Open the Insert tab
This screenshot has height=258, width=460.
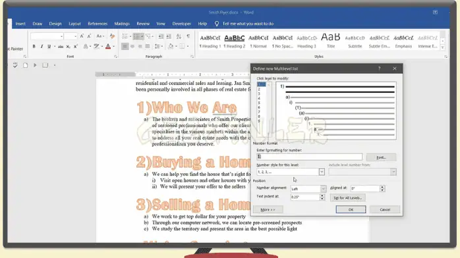(20, 24)
